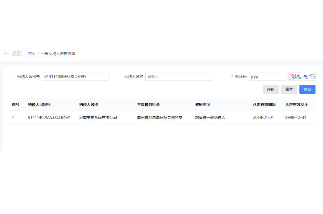Select company name 河南美是食品有限公司 in results
323x214 pixels.
point(98,118)
